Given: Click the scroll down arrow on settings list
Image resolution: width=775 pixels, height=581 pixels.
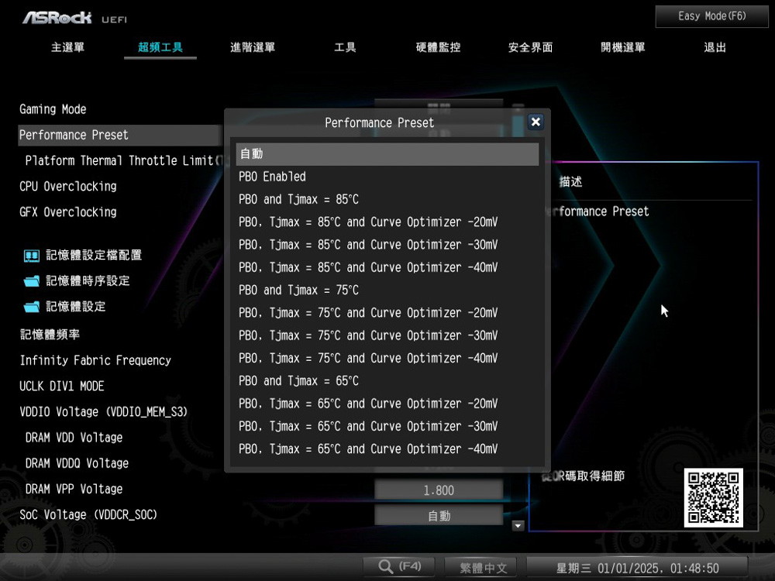Looking at the screenshot, I should [518, 526].
